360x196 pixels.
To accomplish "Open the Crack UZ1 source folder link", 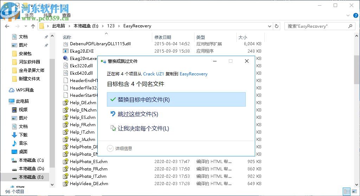I will 153,74.
